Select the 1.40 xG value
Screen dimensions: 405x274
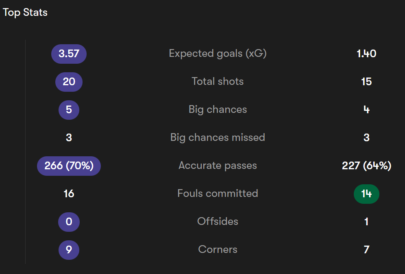(x=366, y=54)
